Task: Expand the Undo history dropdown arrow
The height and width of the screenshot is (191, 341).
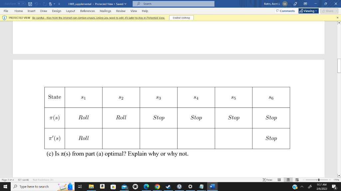Action: pos(40,3)
